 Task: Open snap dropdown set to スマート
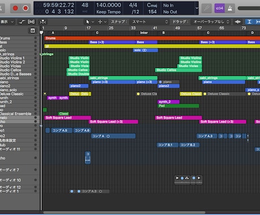150,22
